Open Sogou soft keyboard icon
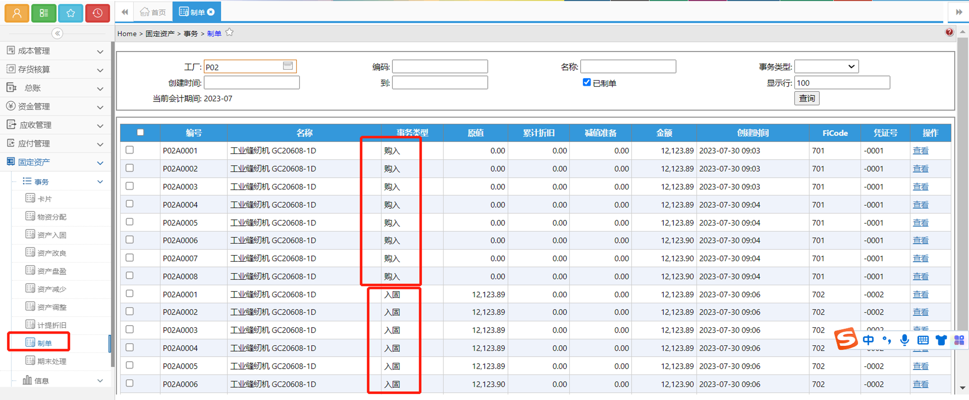 (x=923, y=340)
